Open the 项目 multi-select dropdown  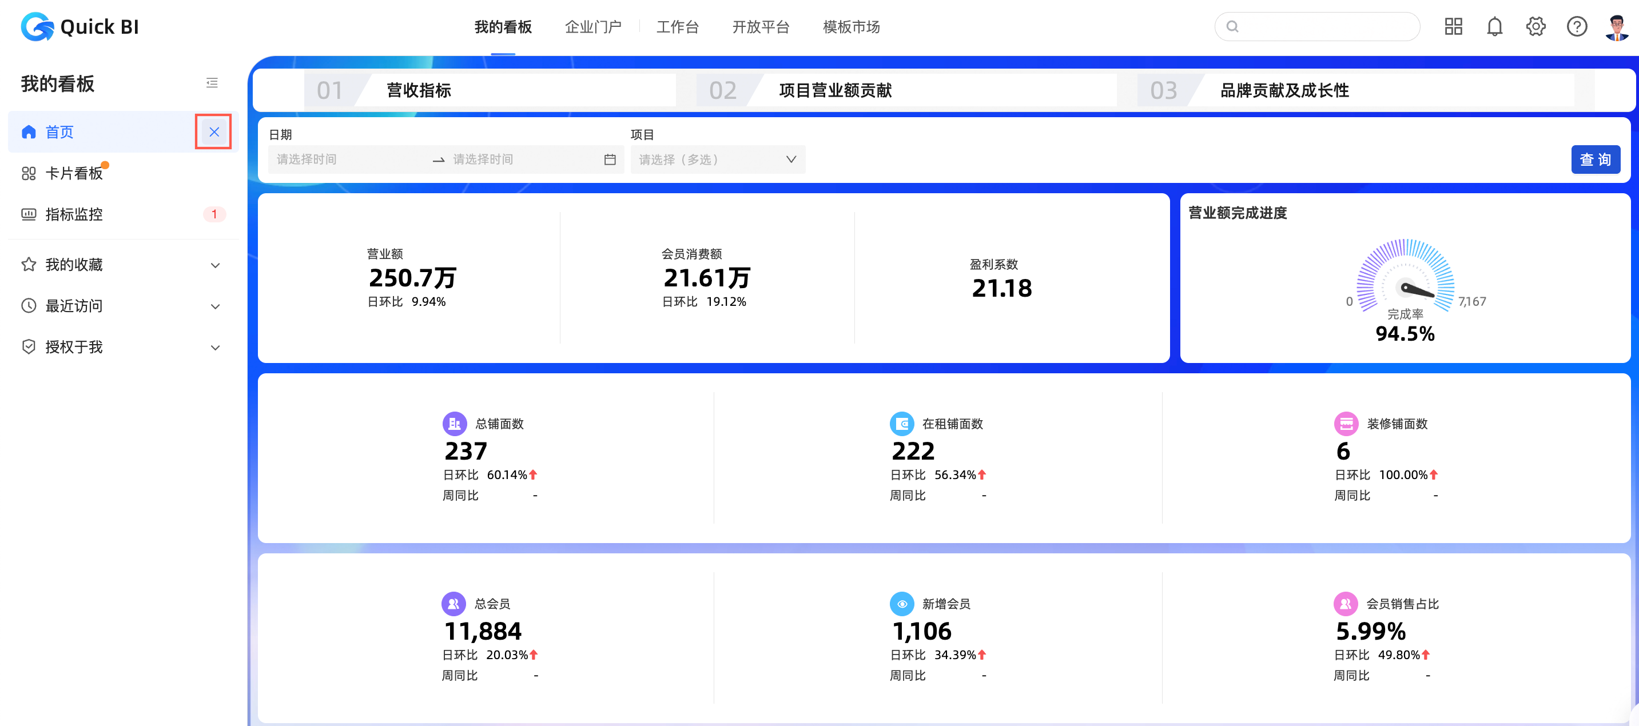point(717,159)
